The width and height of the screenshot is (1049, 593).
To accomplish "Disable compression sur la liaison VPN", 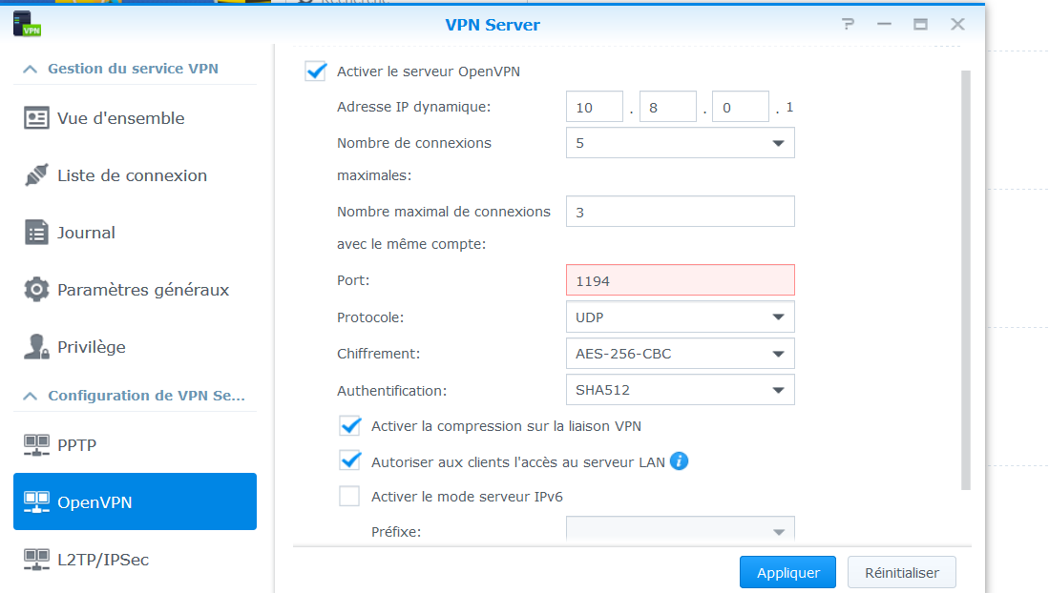I will point(350,425).
